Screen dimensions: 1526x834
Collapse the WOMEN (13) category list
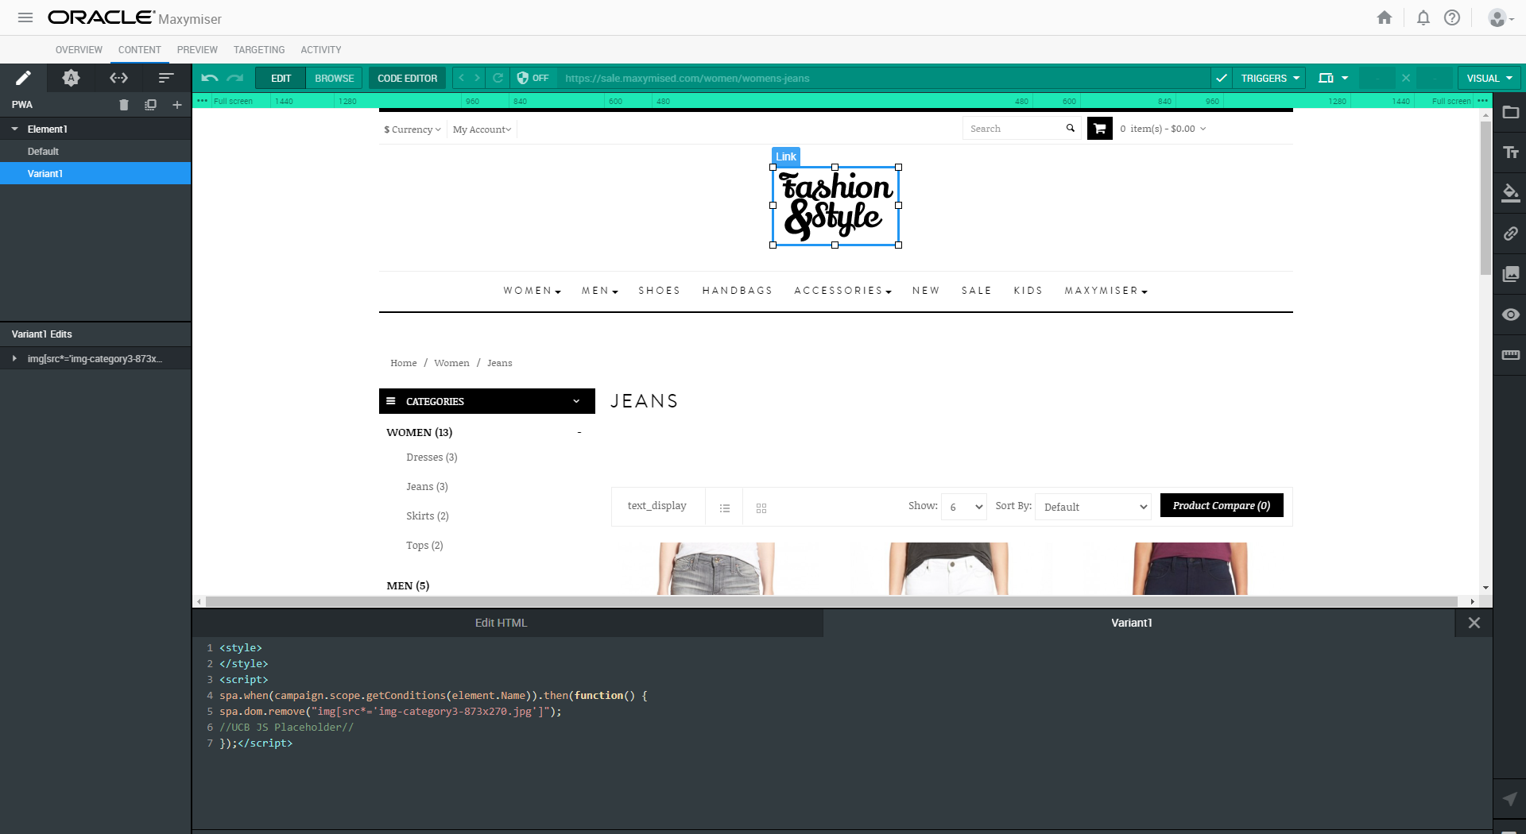[x=579, y=433]
